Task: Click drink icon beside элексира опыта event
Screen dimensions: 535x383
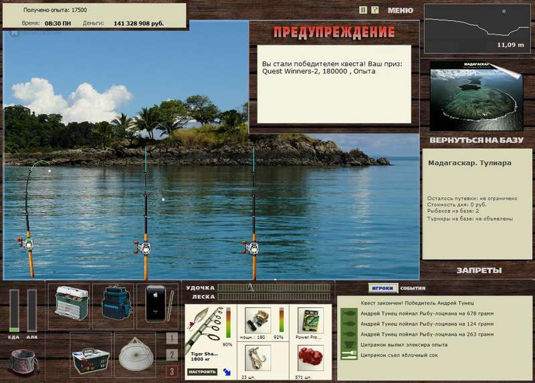Action: 348,345
